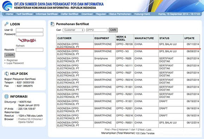Select the Download menu item
This screenshot has height=139, width=204.
pyautogui.click(x=87, y=14)
